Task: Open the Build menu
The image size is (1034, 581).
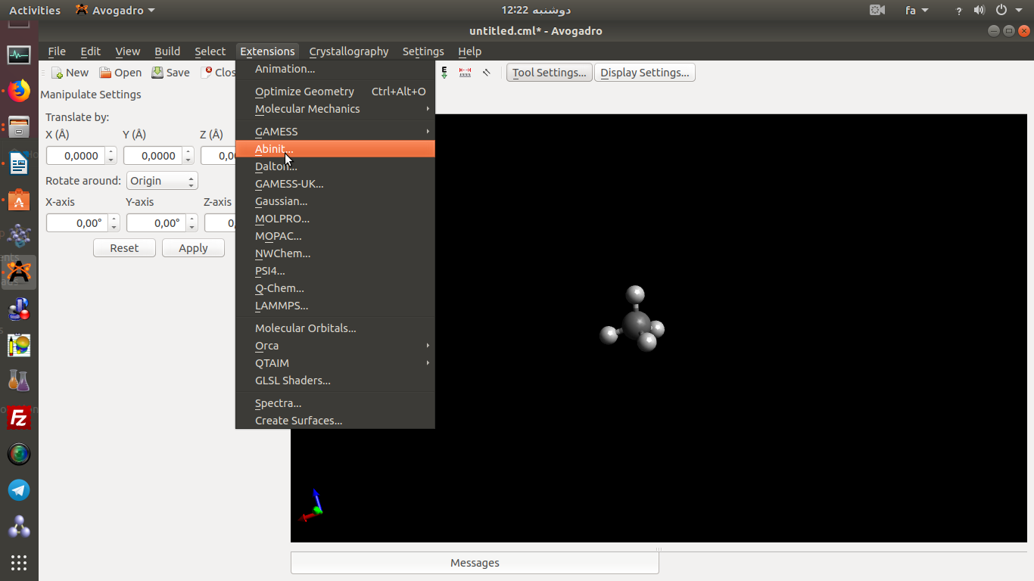Action: point(167,51)
